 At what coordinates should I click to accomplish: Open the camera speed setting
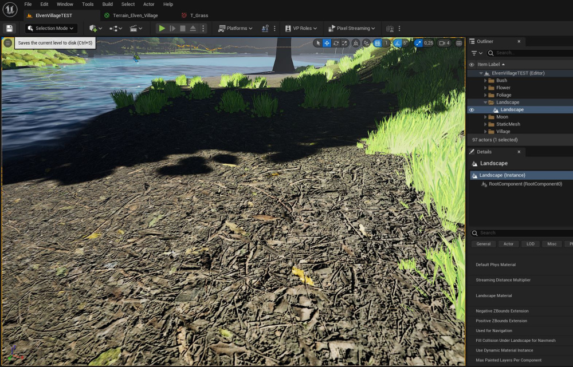(x=444, y=43)
